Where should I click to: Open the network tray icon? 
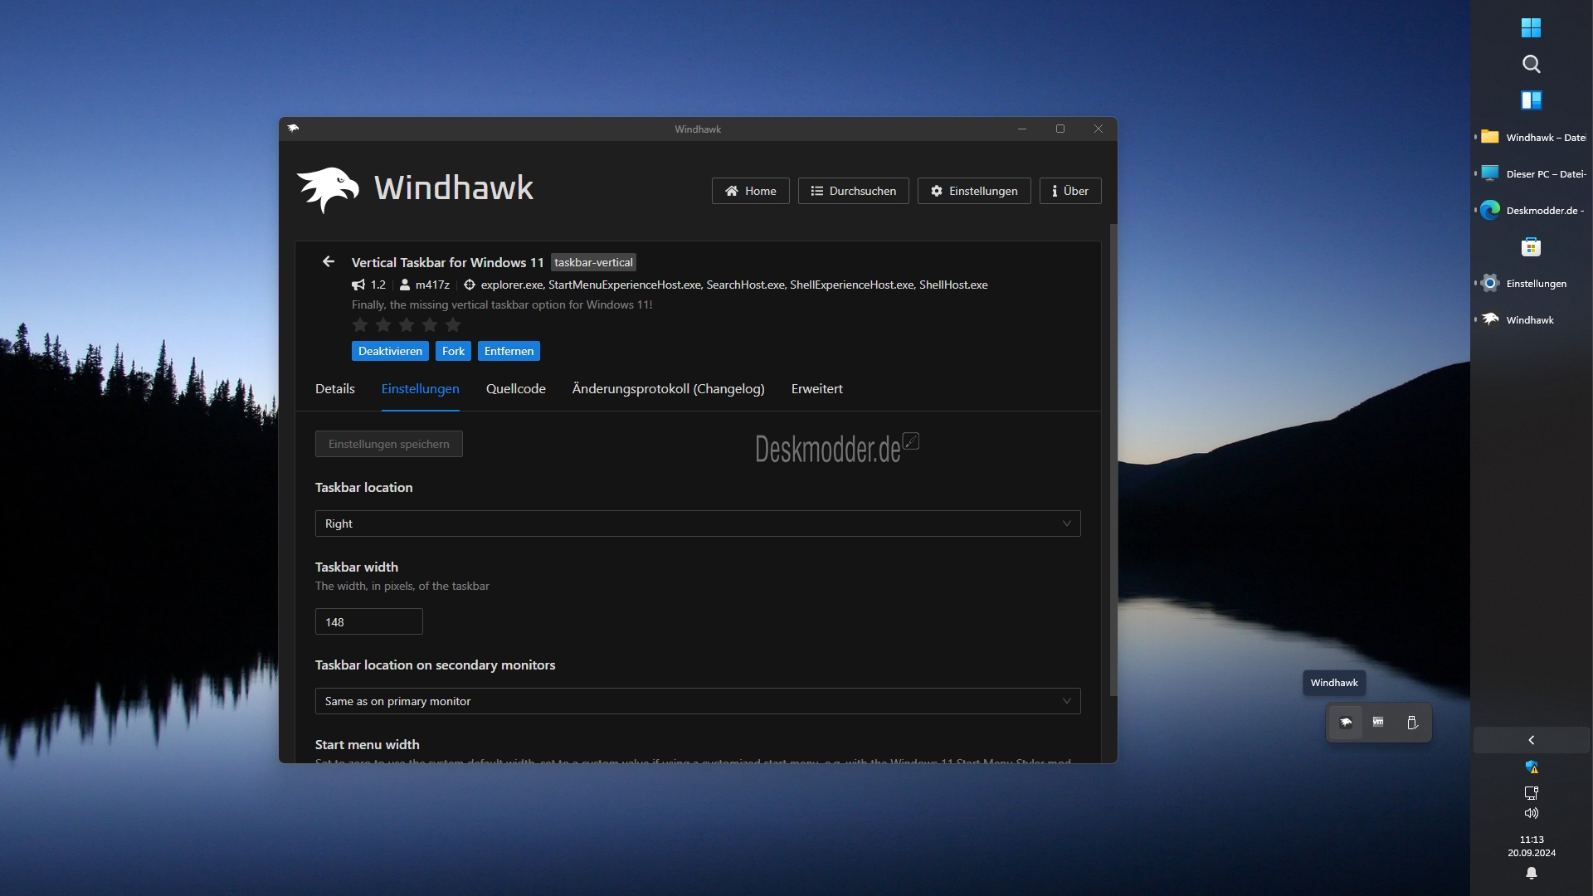[1532, 793]
